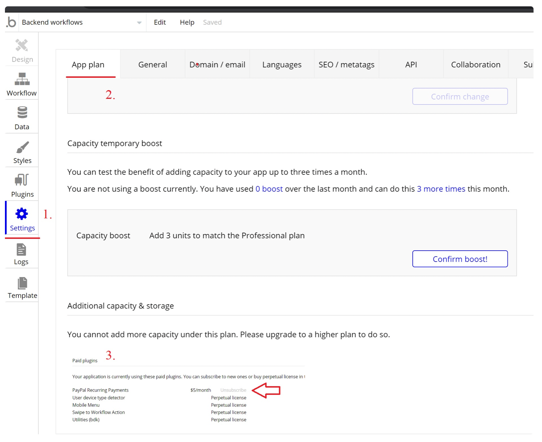Click the 0 boost link
This screenshot has width=542, height=442.
click(x=269, y=189)
